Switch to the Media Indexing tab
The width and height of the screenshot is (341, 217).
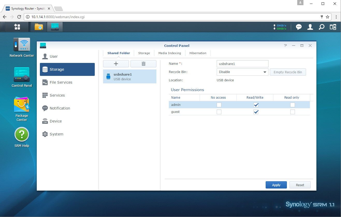tap(170, 53)
